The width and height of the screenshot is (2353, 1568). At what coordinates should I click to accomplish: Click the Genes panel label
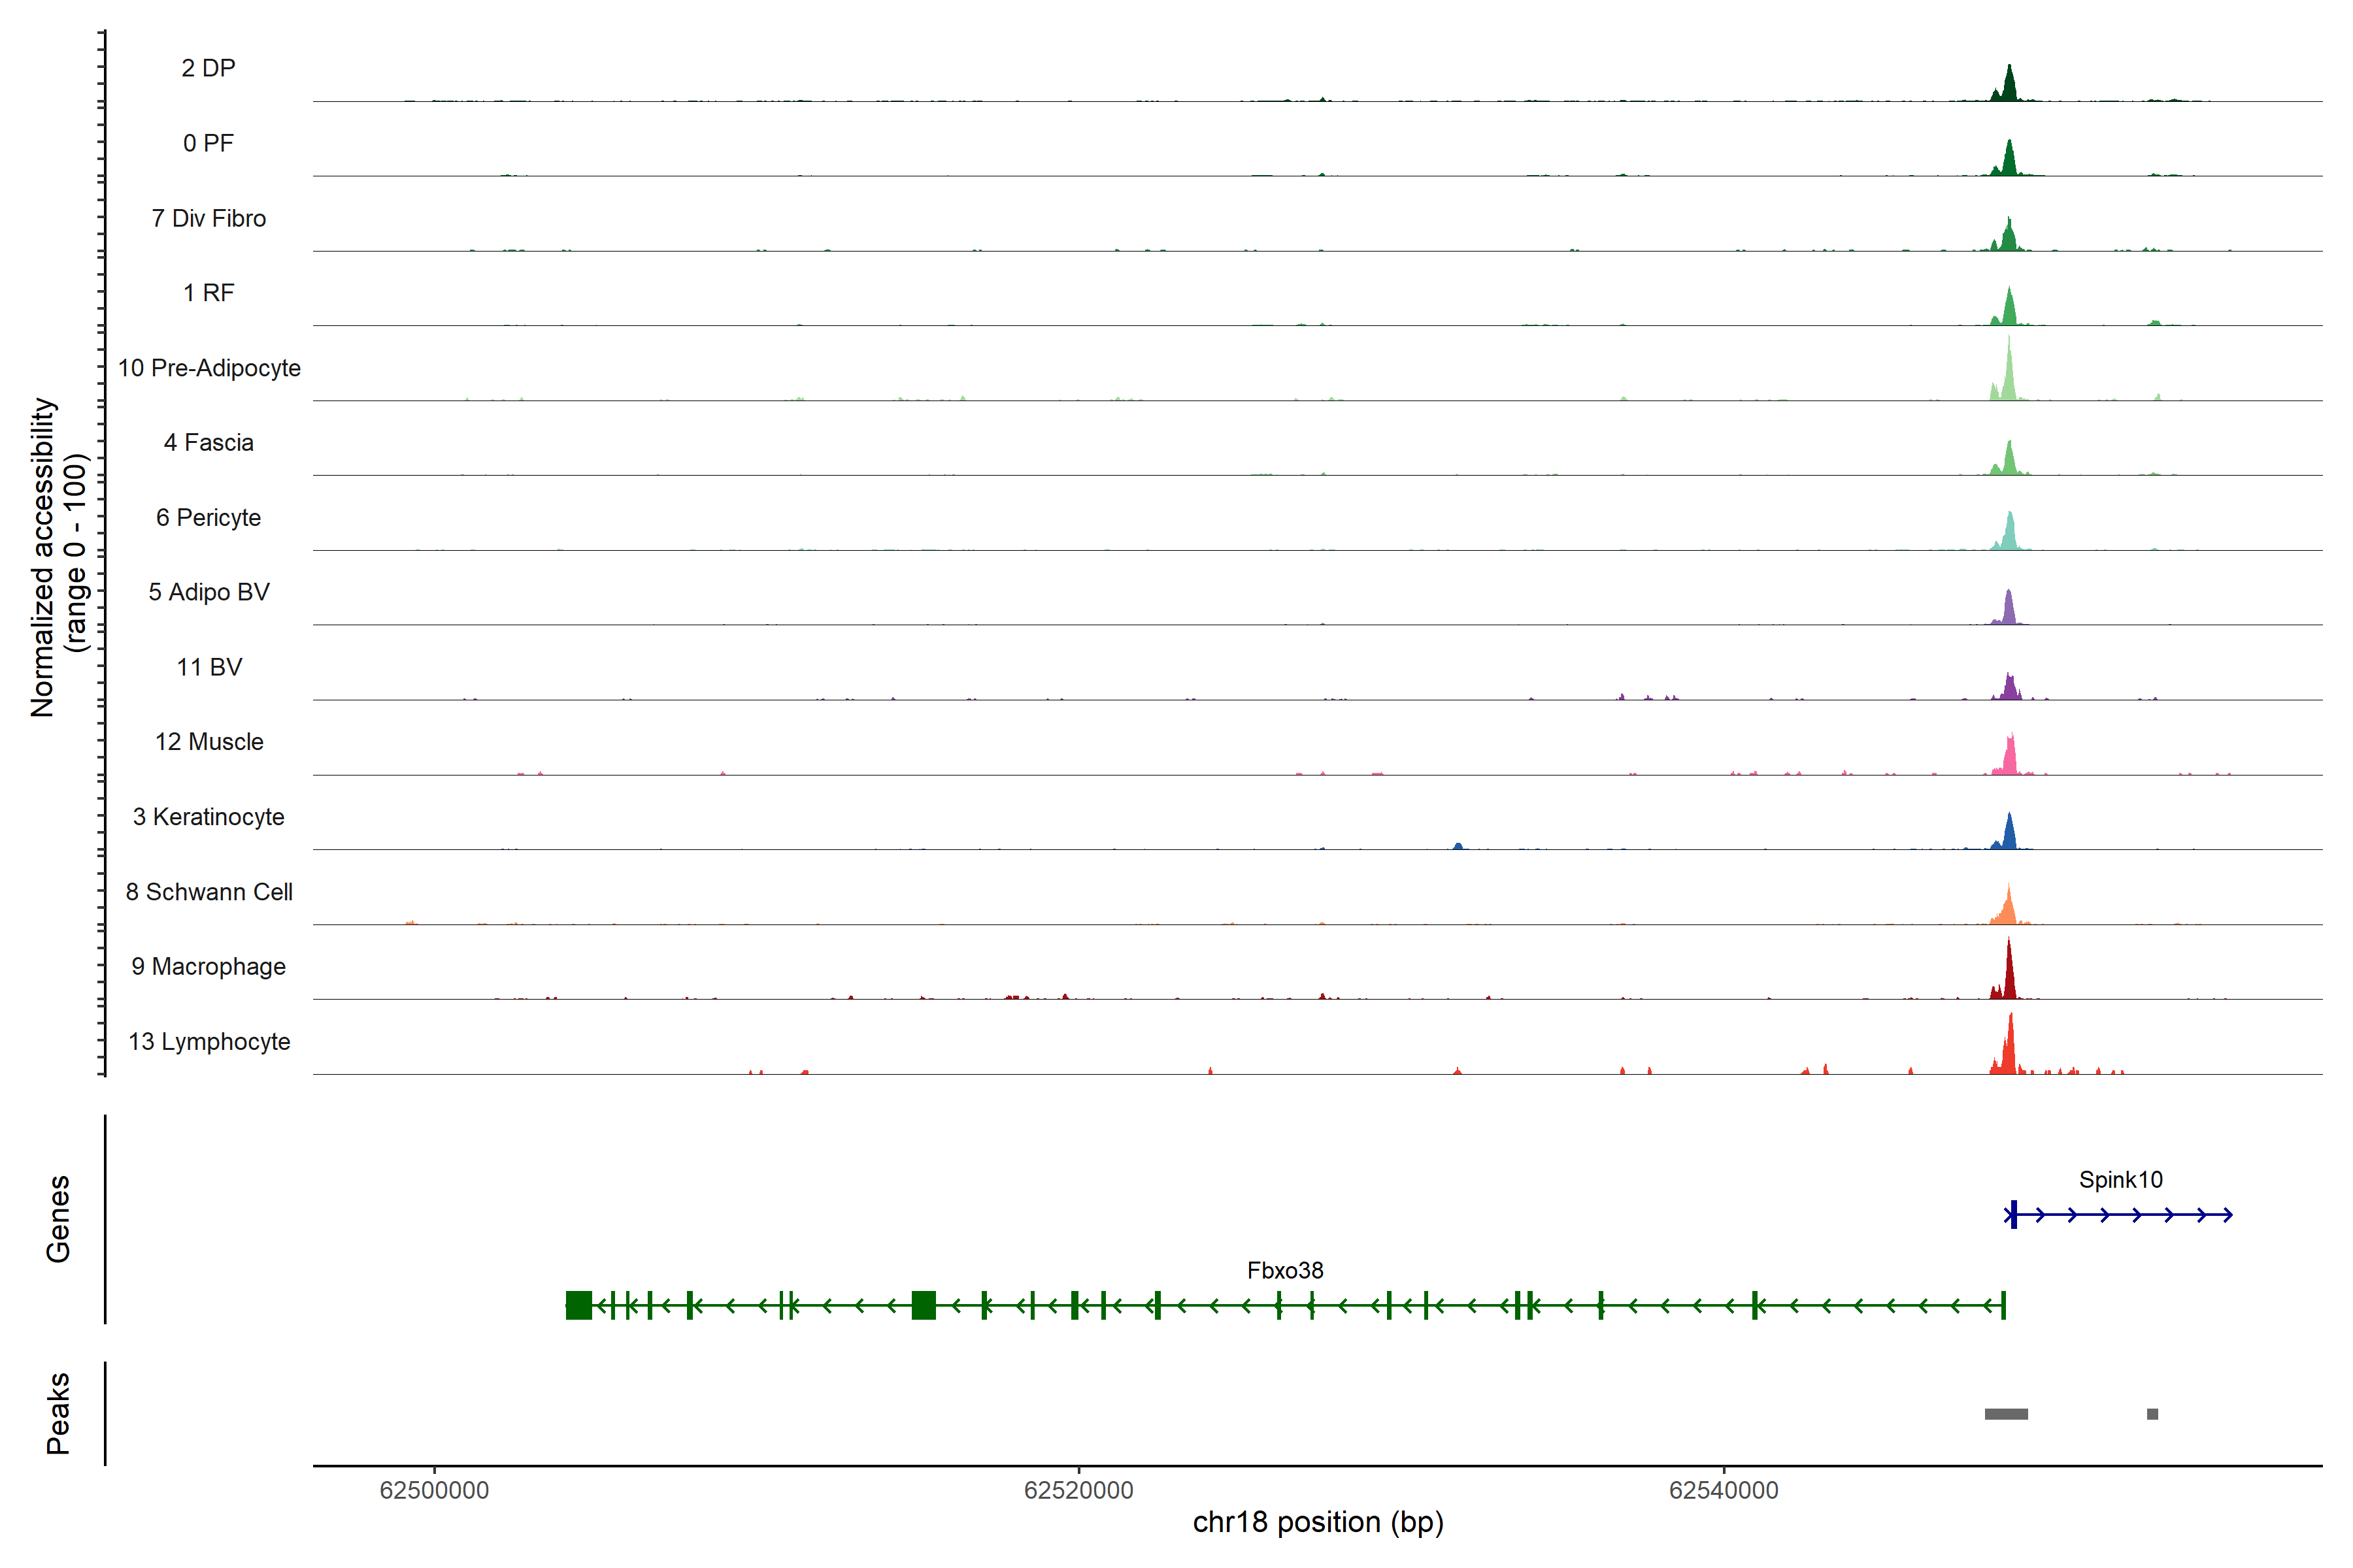(x=58, y=1218)
